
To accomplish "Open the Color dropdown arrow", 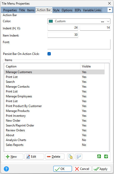I will click(108, 21).
